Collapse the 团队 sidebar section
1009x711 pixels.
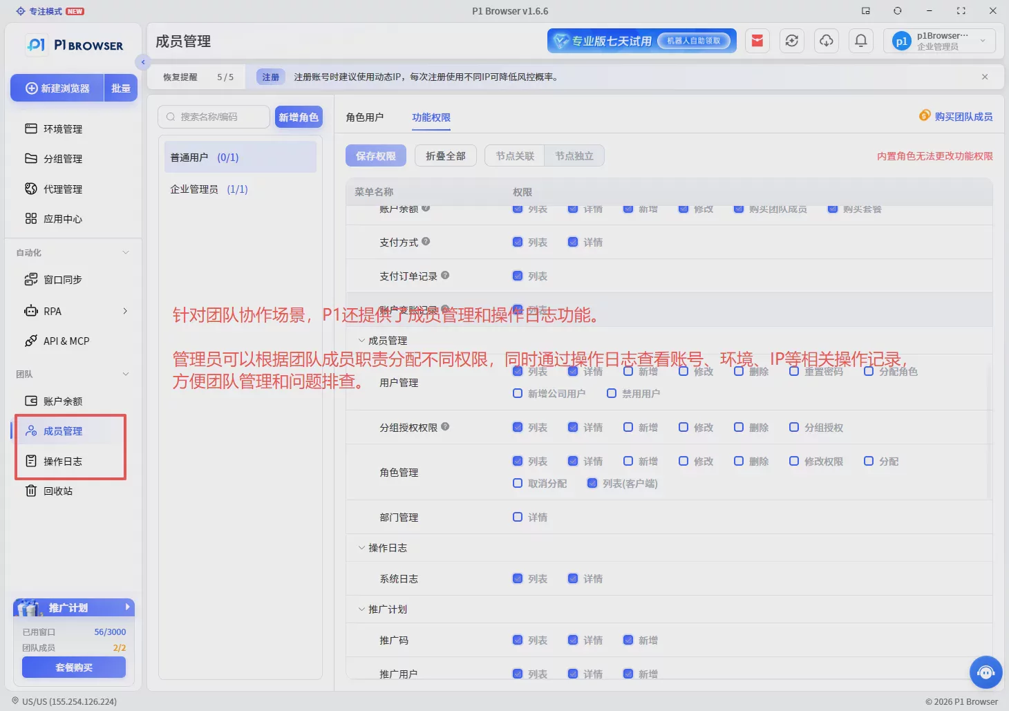coord(126,374)
